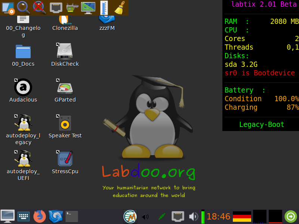Open the network tray icon in taskbar
The image size is (299, 224).
pos(178,217)
